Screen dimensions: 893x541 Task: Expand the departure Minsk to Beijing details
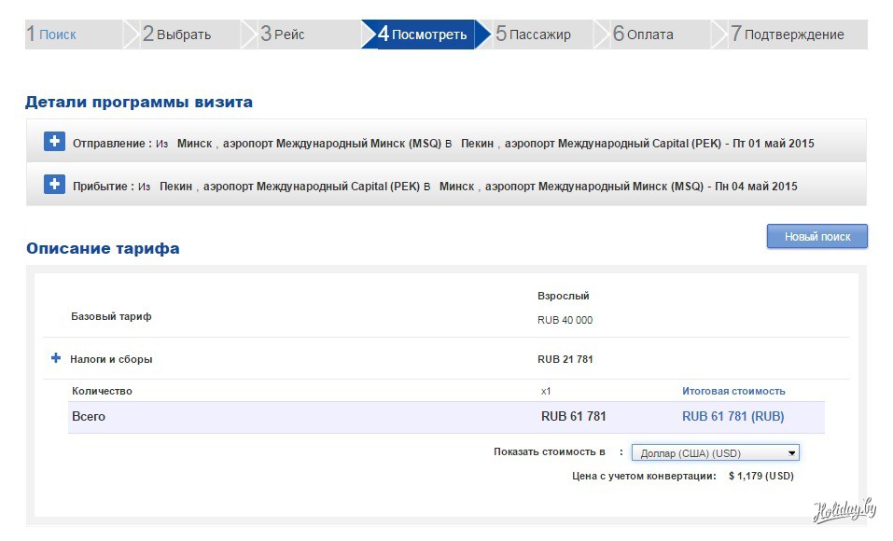pos(54,142)
